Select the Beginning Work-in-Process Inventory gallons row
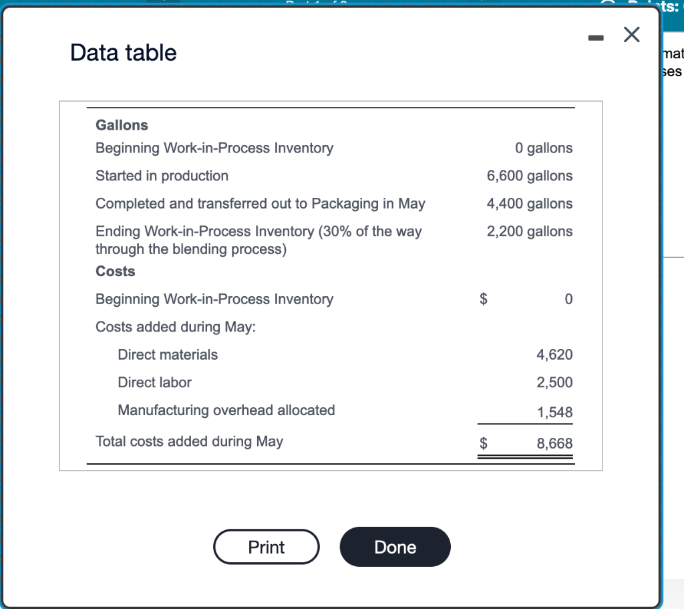684x609 pixels. point(215,148)
